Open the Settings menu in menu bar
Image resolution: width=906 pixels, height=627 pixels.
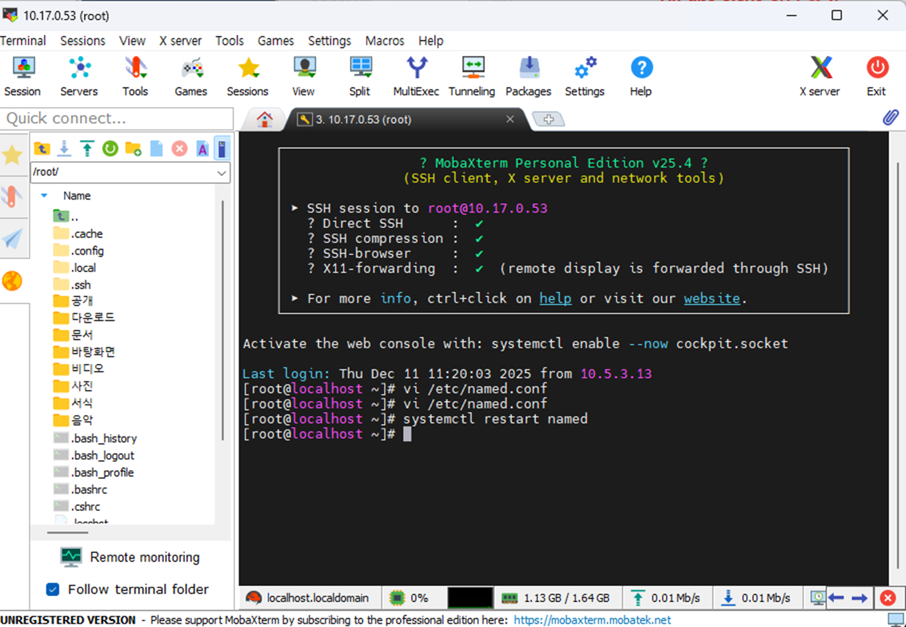click(329, 40)
